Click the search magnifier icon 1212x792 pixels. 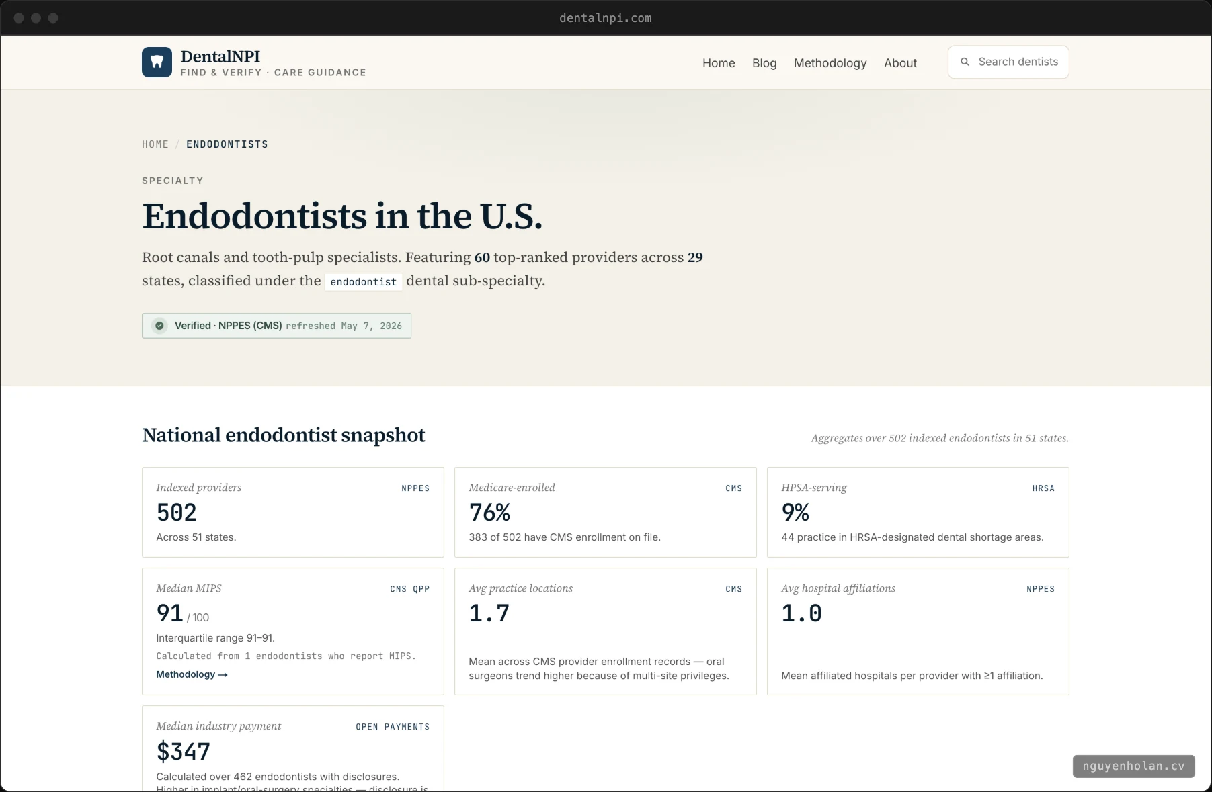pos(965,62)
